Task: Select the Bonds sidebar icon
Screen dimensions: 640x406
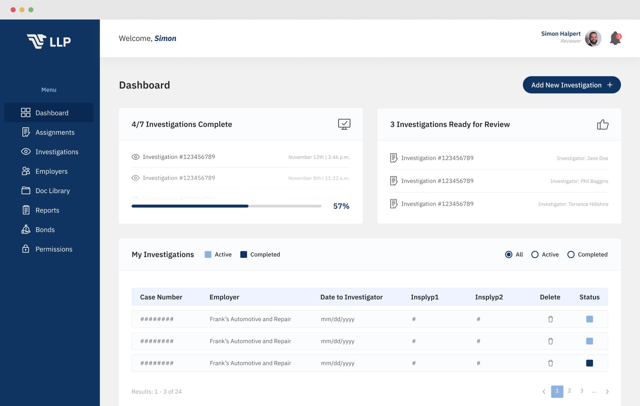Action: [26, 230]
